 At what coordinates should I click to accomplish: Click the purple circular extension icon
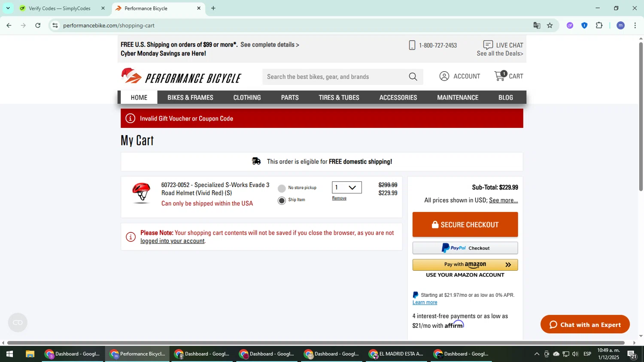[570, 25]
